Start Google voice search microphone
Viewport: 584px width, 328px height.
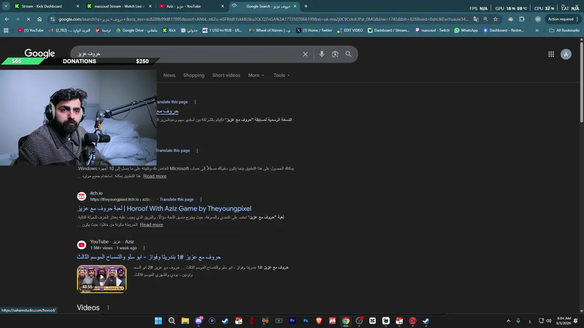pyautogui.click(x=322, y=54)
